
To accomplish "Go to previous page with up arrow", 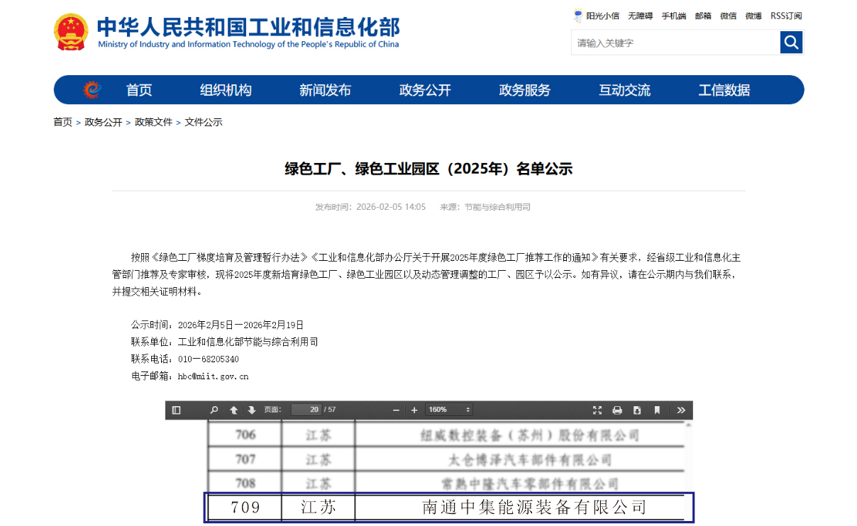I will click(233, 410).
